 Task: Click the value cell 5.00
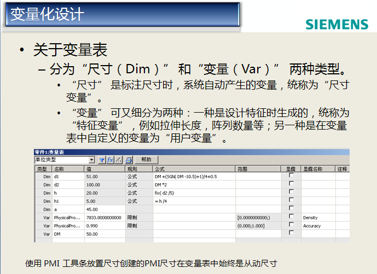click(105, 201)
